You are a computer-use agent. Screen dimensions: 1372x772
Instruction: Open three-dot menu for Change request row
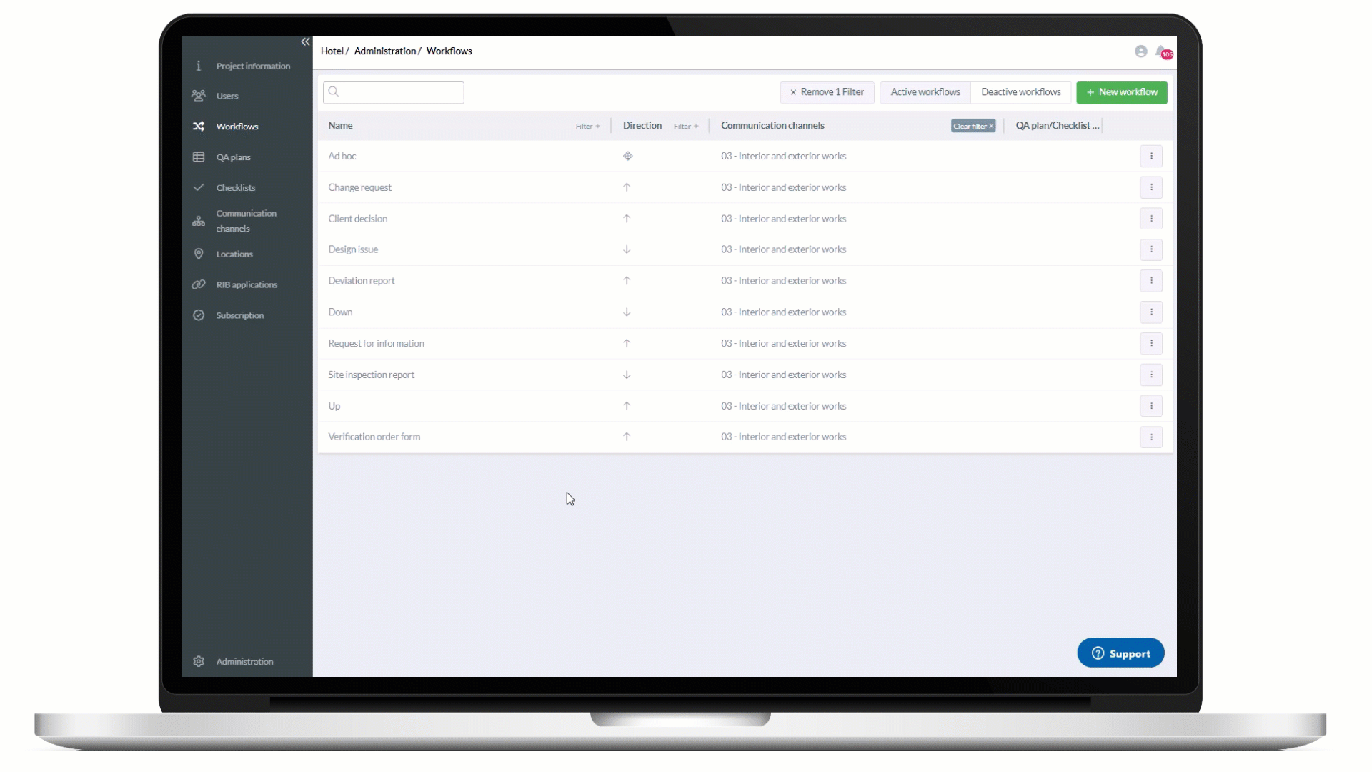click(x=1151, y=188)
